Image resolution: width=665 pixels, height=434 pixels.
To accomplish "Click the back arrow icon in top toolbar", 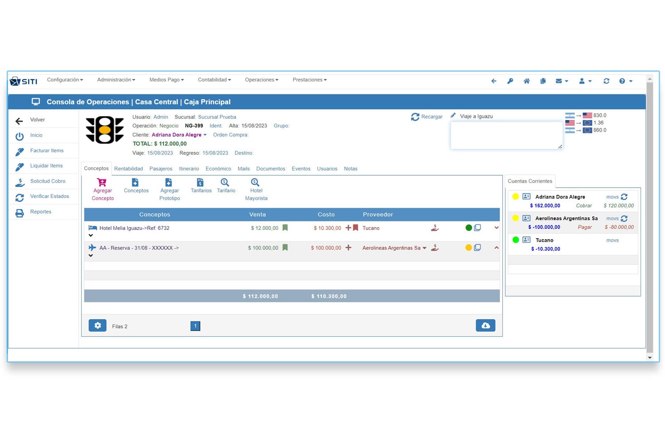I will pos(493,81).
